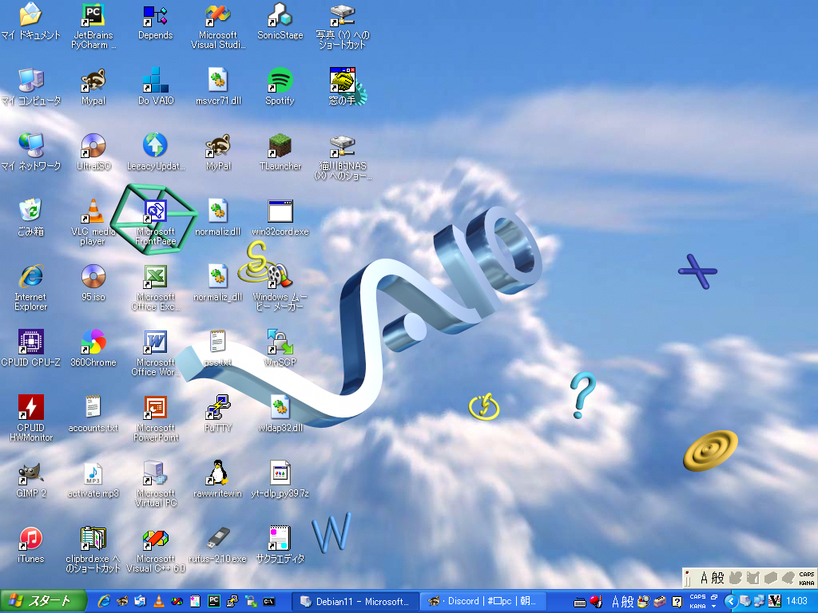Launch VLC from the quick launch bar

tap(159, 602)
